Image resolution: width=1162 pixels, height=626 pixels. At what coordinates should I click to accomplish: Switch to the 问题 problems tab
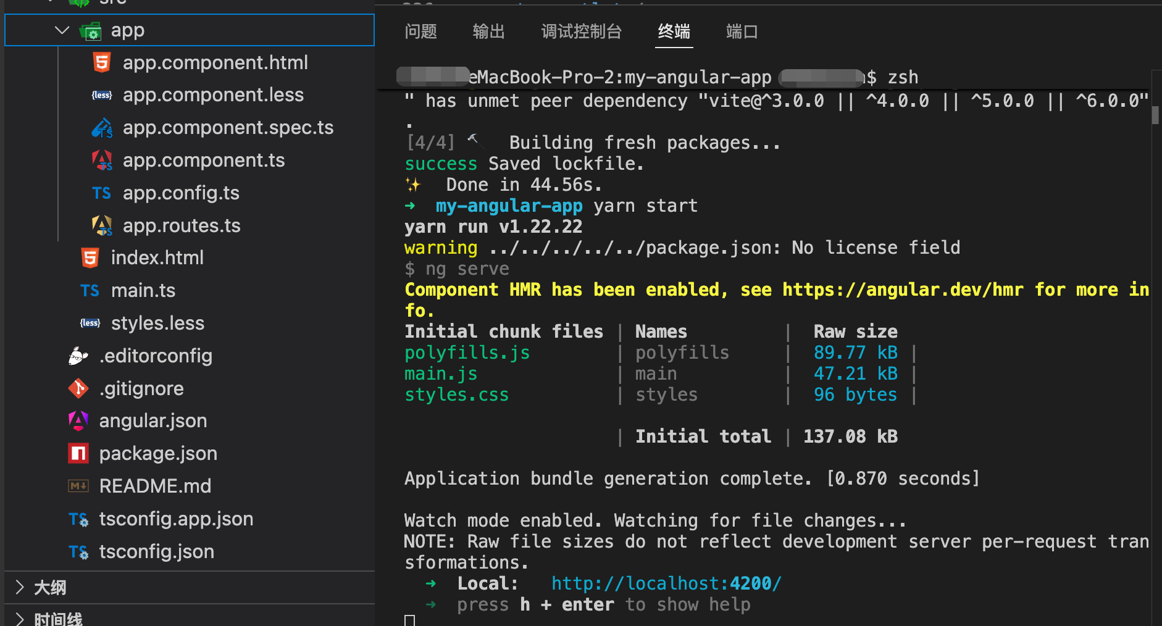(x=421, y=31)
